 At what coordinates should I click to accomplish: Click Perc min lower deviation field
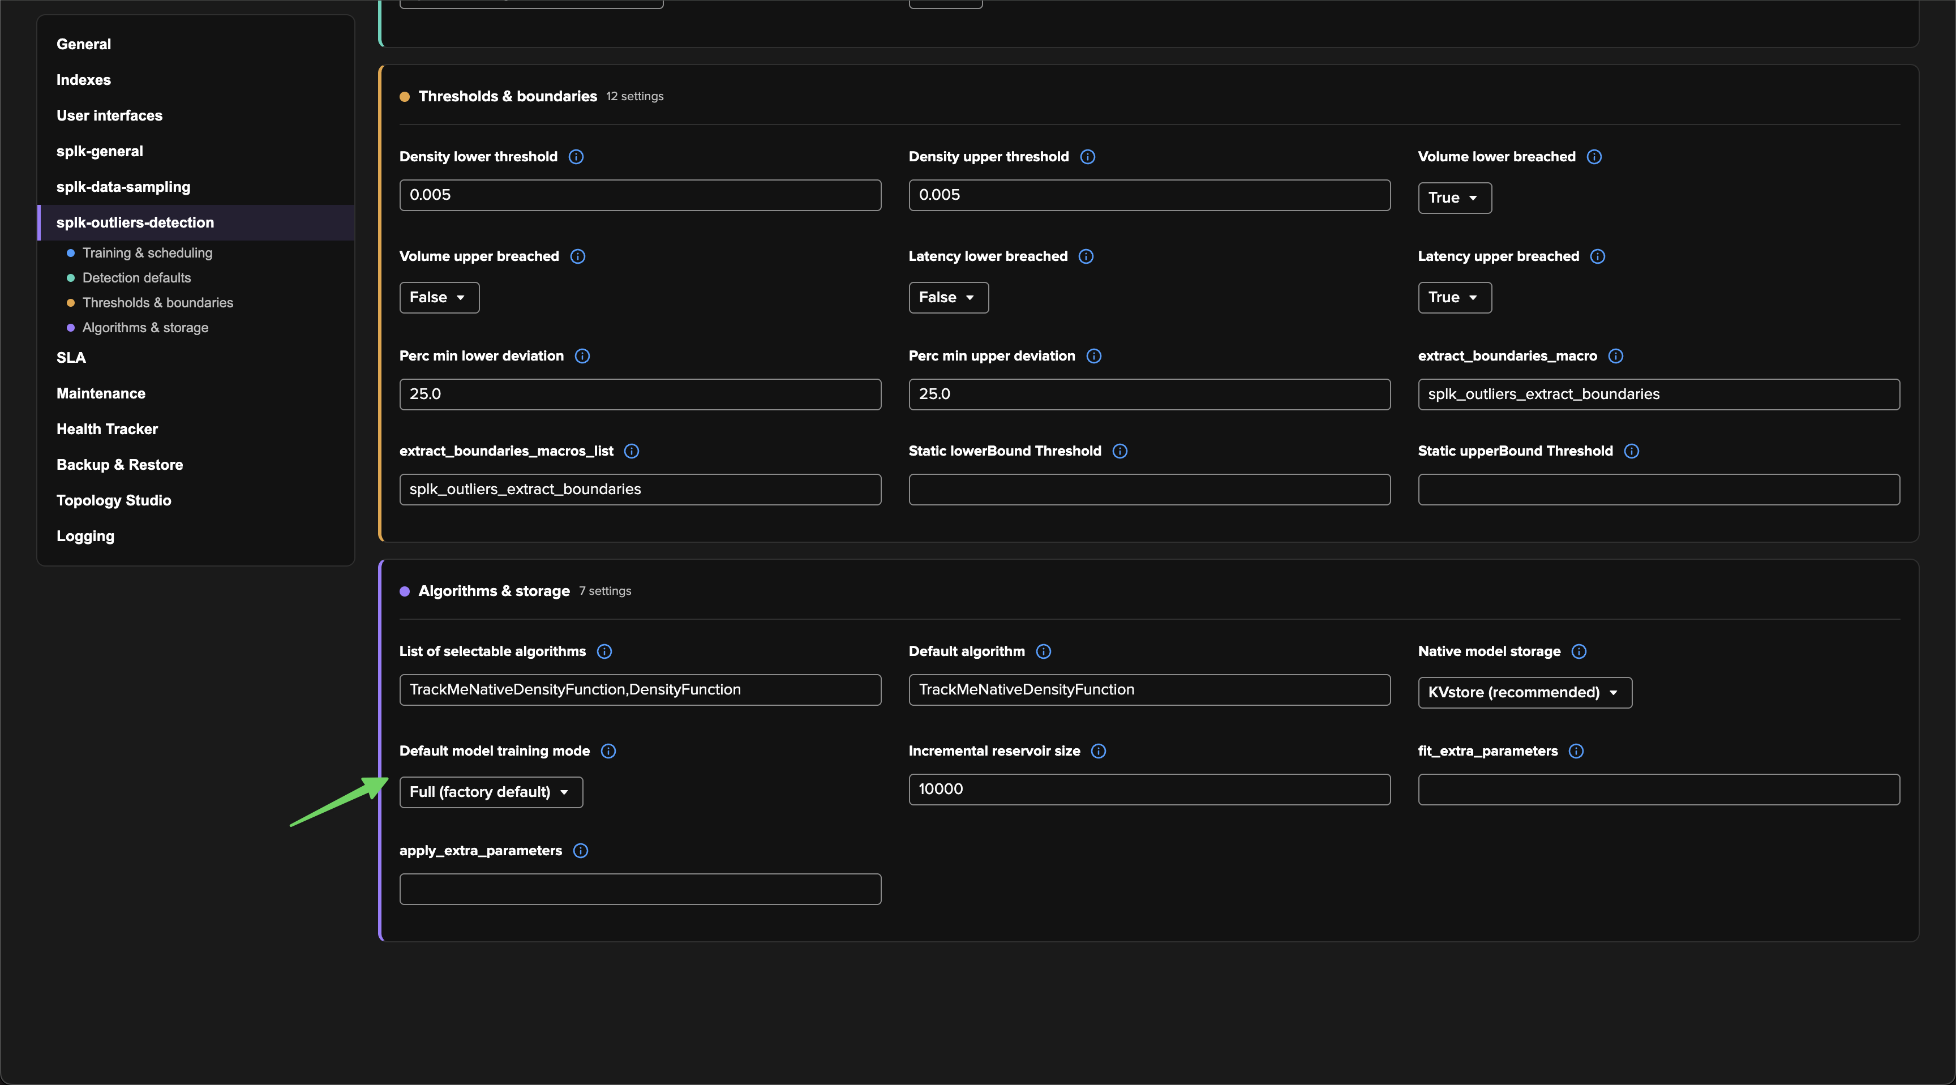click(x=640, y=394)
